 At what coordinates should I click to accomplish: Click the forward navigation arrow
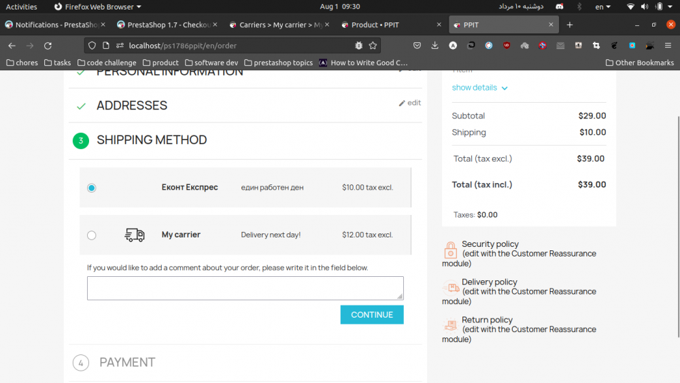coord(29,46)
